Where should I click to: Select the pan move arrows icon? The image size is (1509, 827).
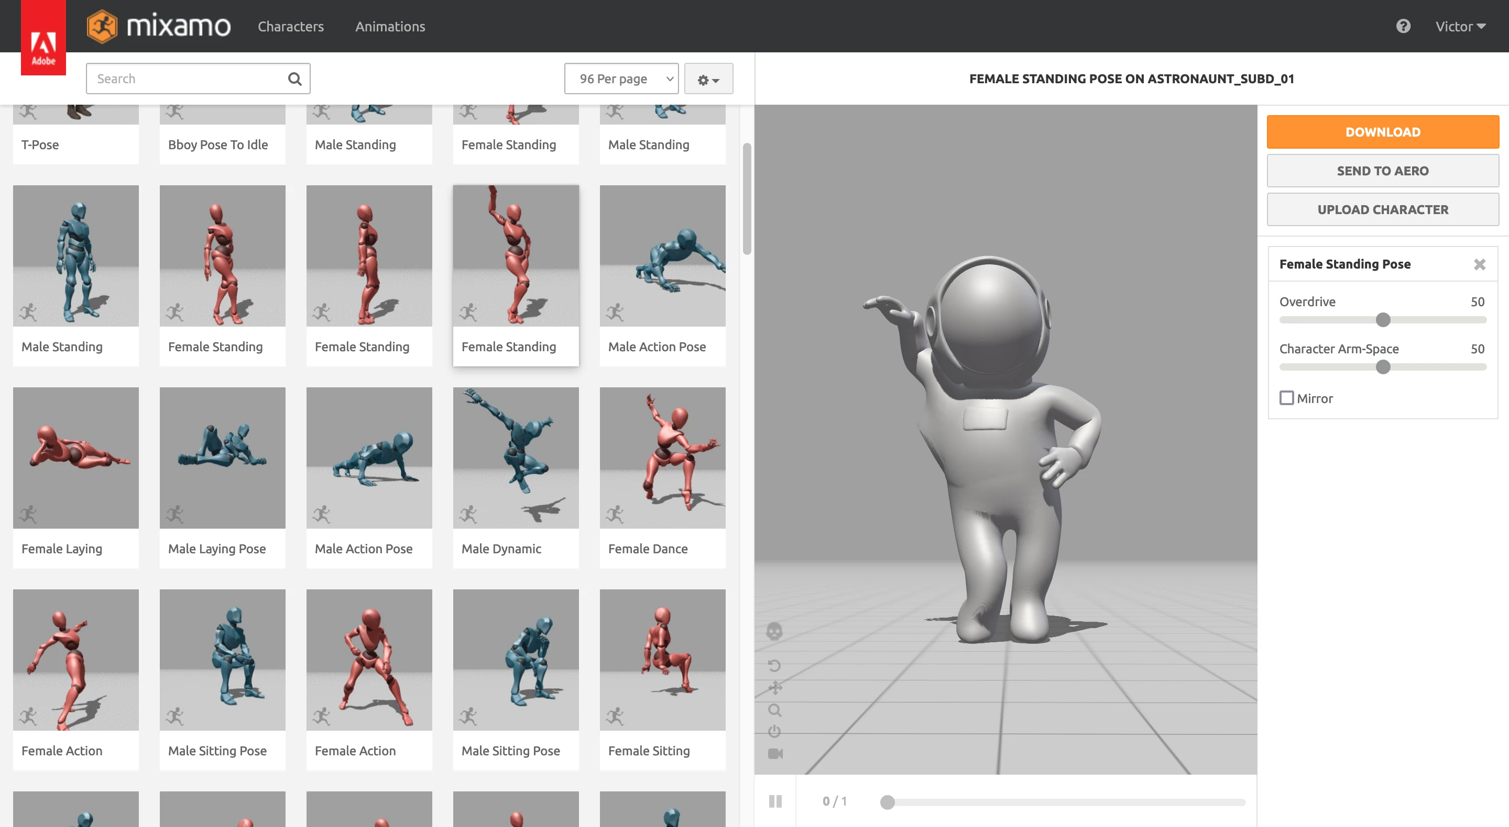coord(774,688)
